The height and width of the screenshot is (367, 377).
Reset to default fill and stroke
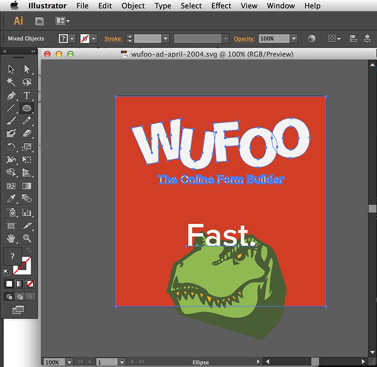6,271
